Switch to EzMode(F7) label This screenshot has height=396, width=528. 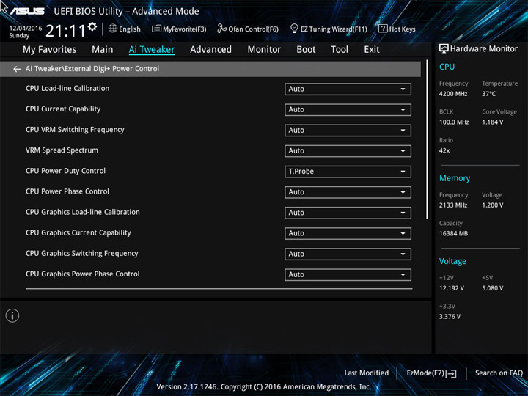tap(427, 373)
